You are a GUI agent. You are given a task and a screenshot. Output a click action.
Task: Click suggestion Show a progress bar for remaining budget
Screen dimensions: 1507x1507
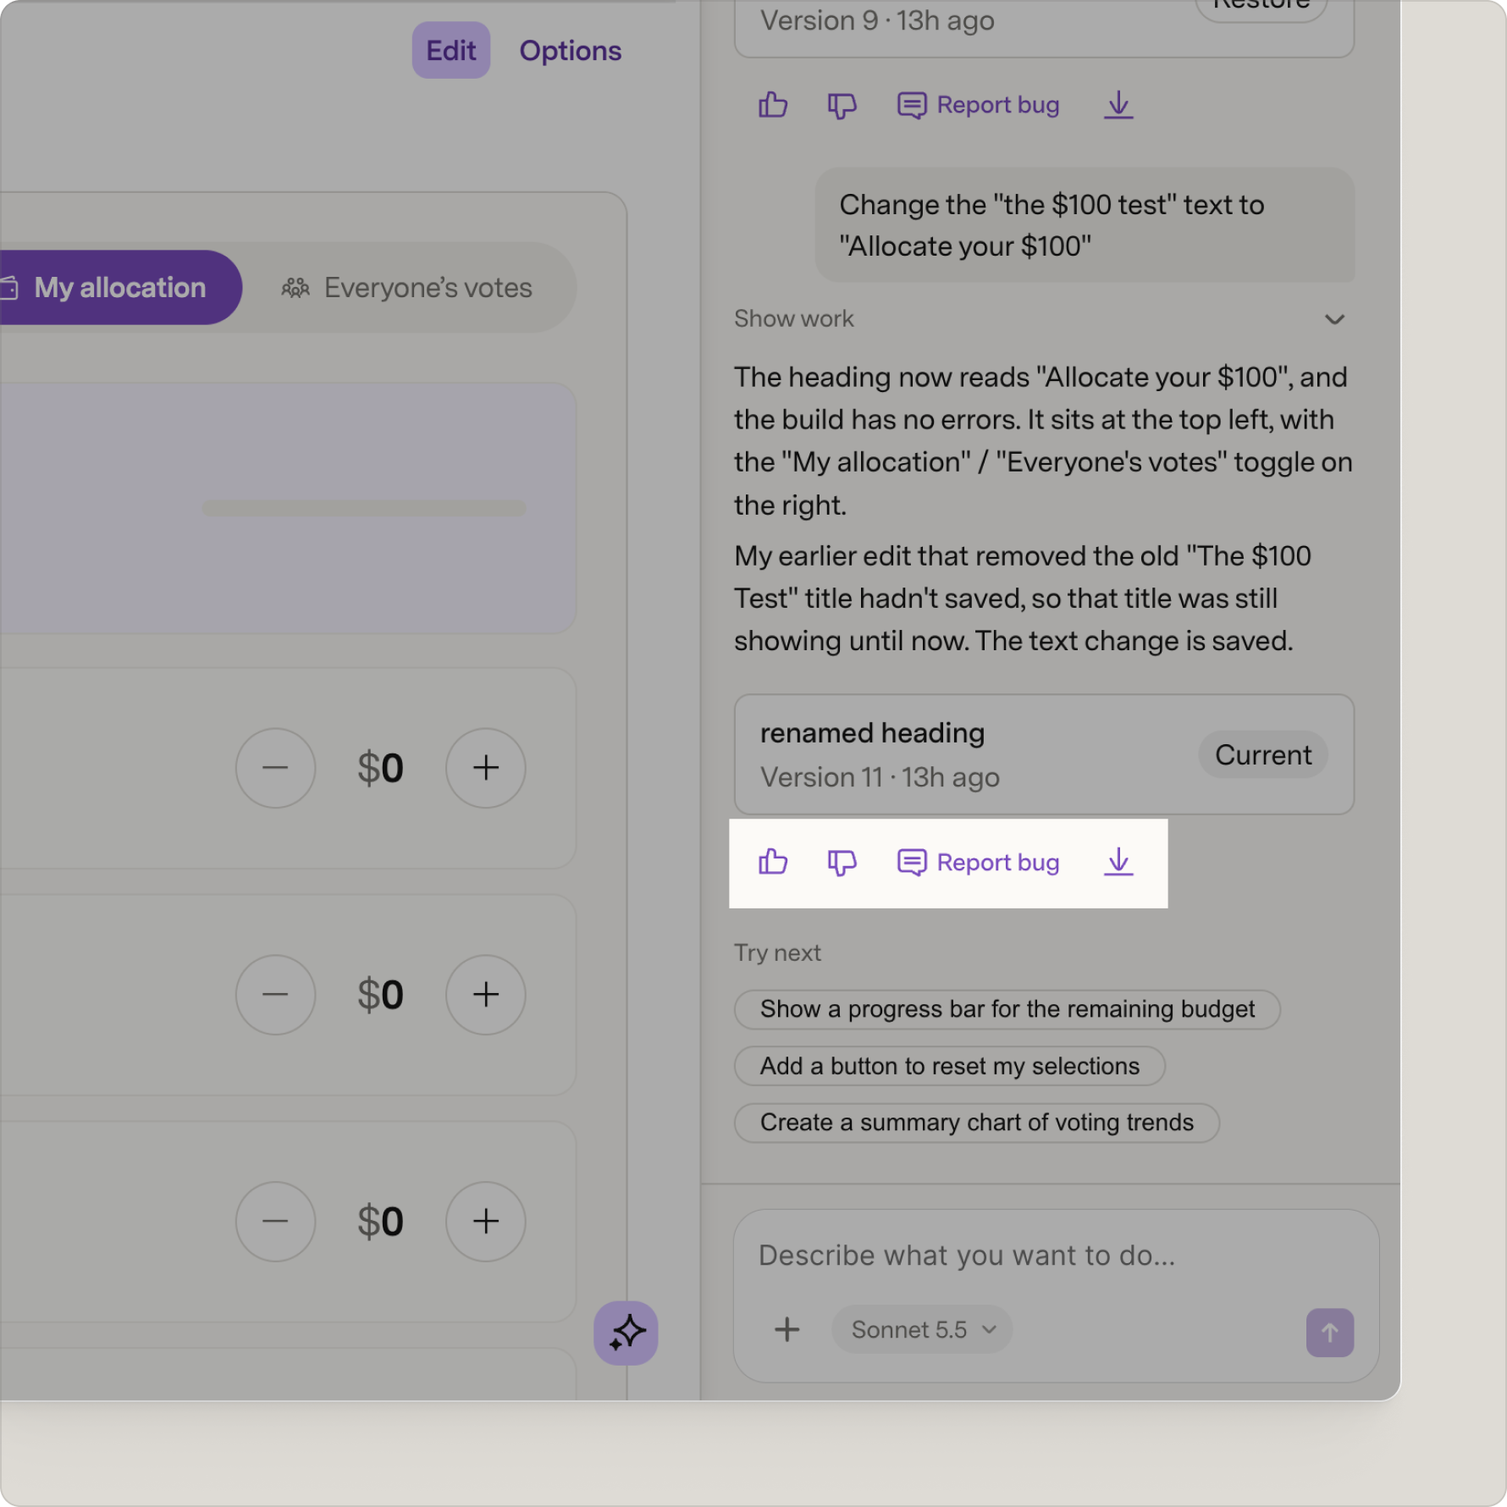pos(1007,1009)
